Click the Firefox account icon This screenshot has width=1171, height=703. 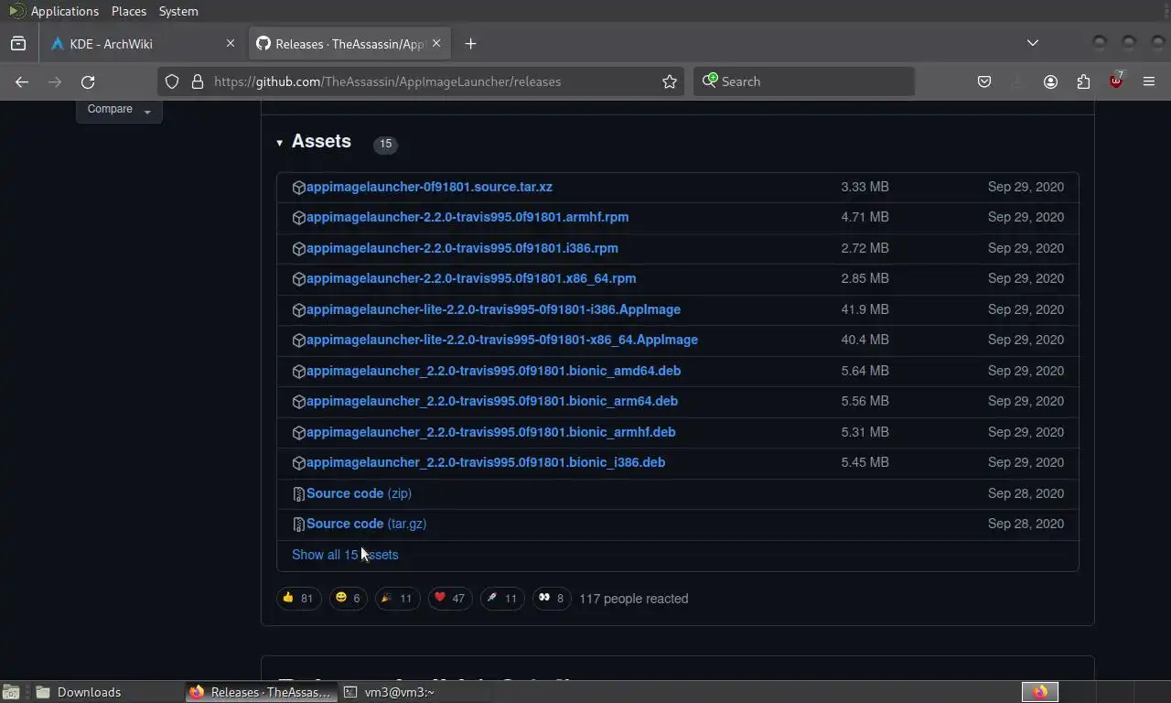1050,81
